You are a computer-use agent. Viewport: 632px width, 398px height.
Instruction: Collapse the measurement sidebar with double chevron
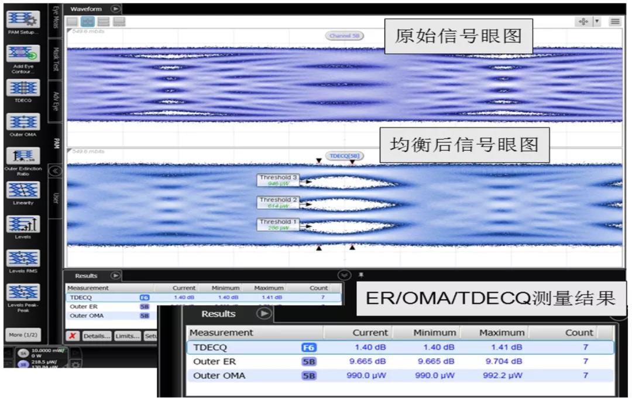coord(55,171)
